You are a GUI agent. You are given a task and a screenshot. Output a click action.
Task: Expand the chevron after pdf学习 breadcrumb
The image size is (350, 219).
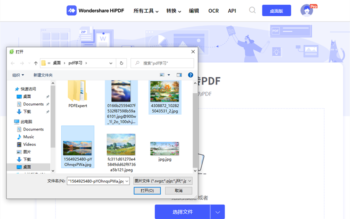click(86, 63)
